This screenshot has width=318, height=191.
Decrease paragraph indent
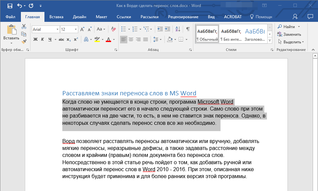160,29
